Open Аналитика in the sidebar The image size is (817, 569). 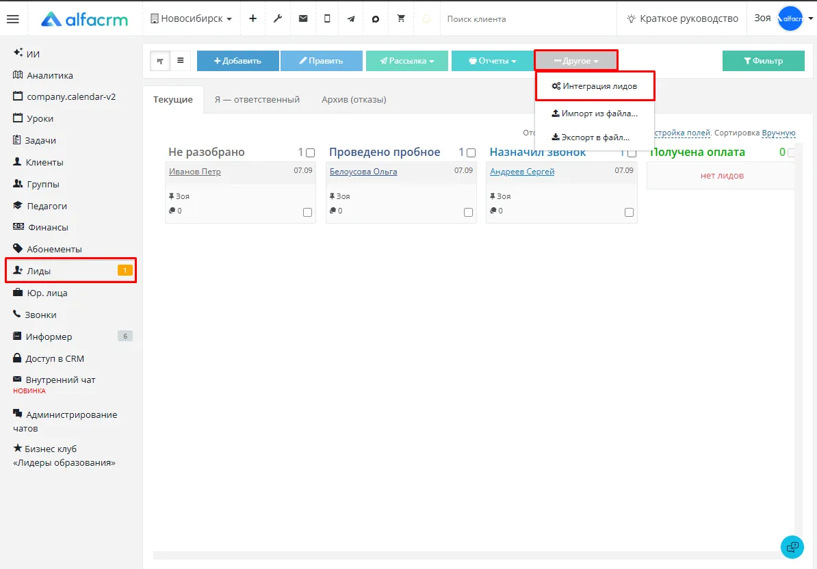pos(42,75)
